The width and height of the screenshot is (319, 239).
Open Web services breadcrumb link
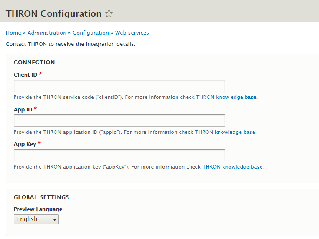pos(132,33)
